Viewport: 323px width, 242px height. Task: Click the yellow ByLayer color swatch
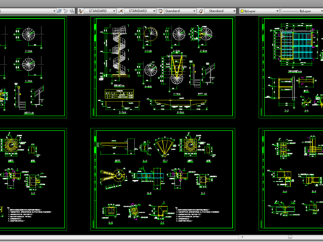(x=242, y=11)
